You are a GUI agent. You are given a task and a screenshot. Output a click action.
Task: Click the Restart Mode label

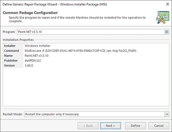point(13,114)
